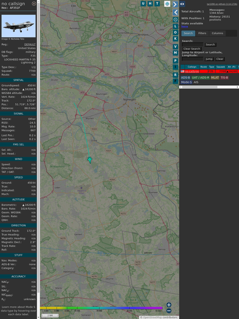Click the U map toggle button
The height and width of the screenshot is (319, 239).
click(x=144, y=3)
